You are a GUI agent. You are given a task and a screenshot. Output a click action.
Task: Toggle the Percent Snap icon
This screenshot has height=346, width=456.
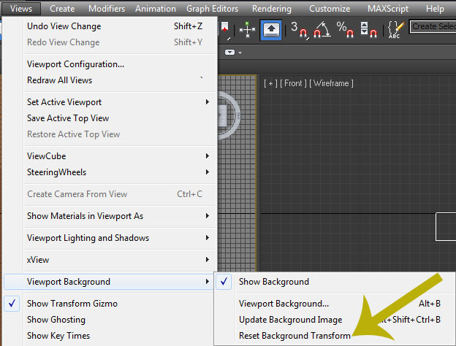click(345, 29)
